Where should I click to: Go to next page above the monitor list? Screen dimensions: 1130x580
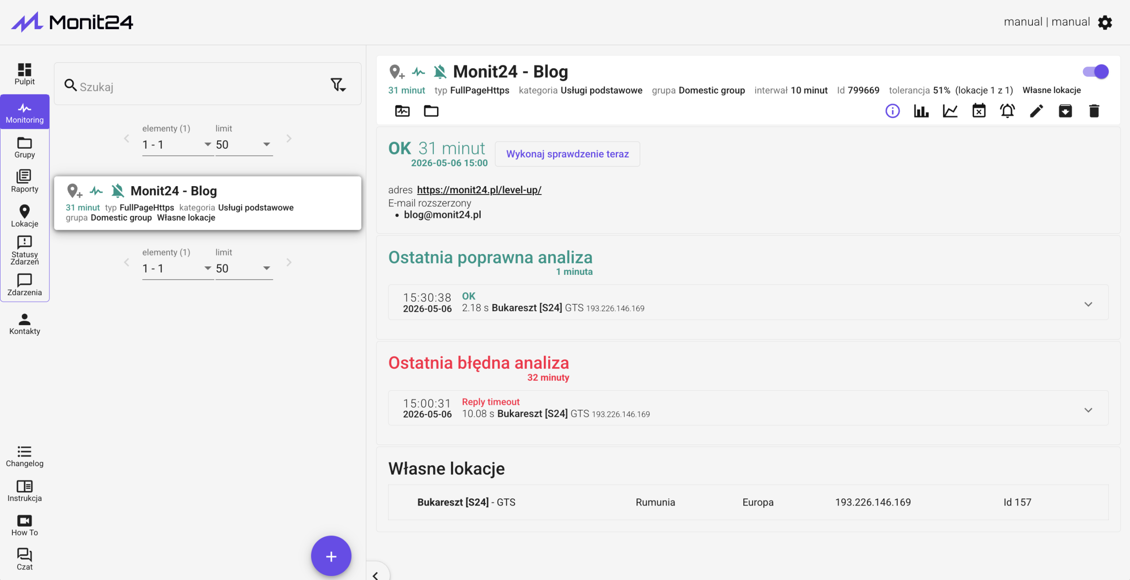pyautogui.click(x=289, y=138)
